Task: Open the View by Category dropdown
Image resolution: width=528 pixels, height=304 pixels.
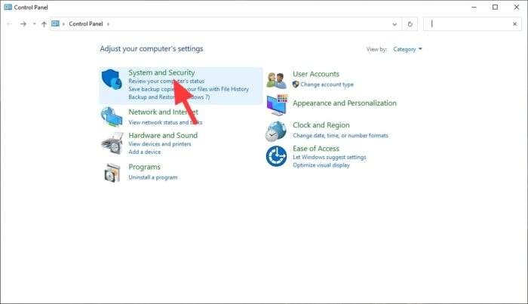Action: pos(407,49)
